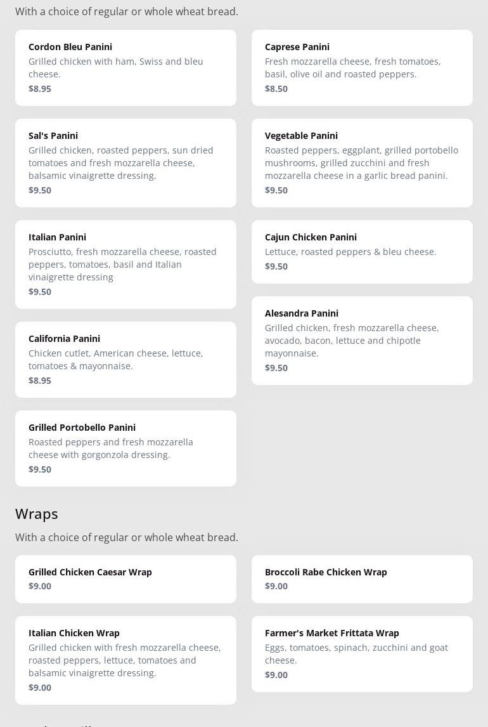Select the Grilled Portobello Panini
The height and width of the screenshot is (727, 488).
[125, 448]
